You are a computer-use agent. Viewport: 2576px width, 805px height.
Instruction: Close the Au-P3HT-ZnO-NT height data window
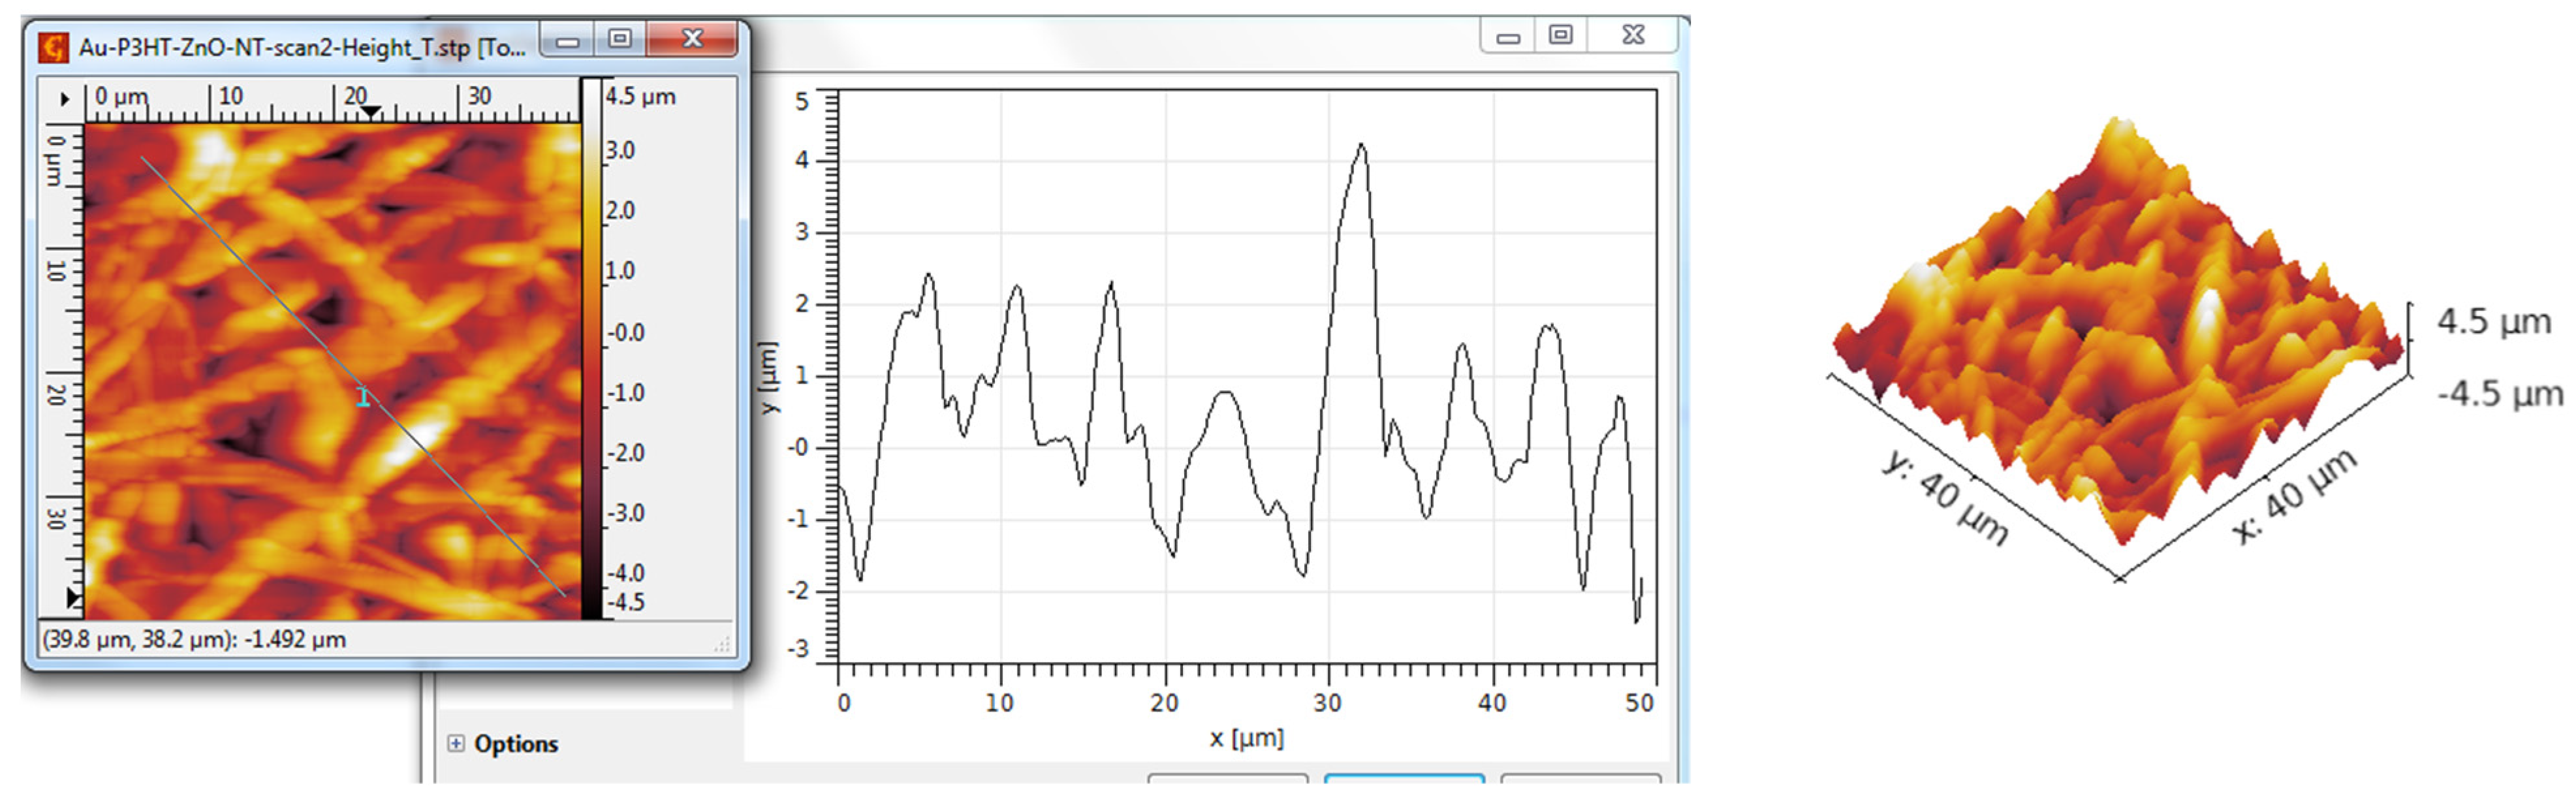(x=692, y=40)
